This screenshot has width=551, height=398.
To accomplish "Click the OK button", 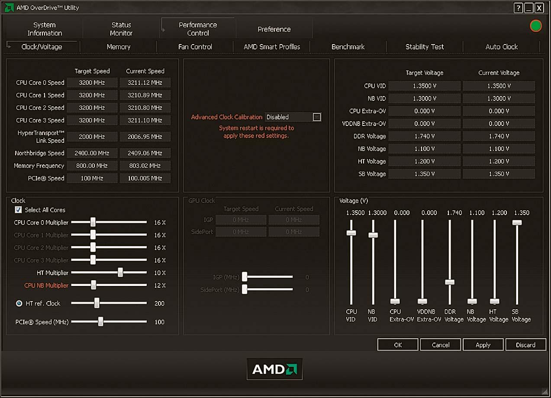I will click(398, 345).
